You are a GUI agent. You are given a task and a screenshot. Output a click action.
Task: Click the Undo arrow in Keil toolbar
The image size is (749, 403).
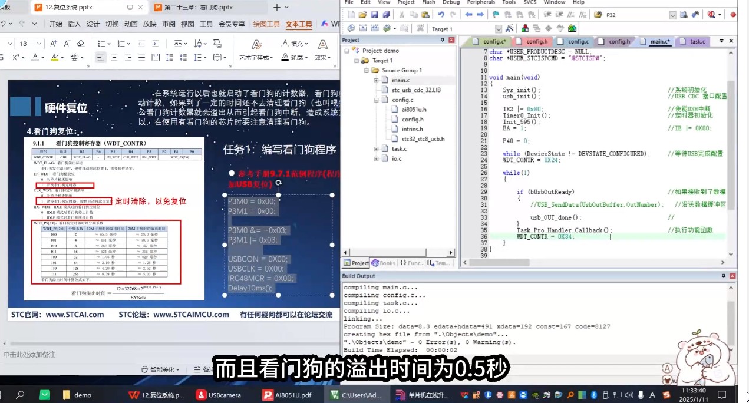(x=441, y=15)
